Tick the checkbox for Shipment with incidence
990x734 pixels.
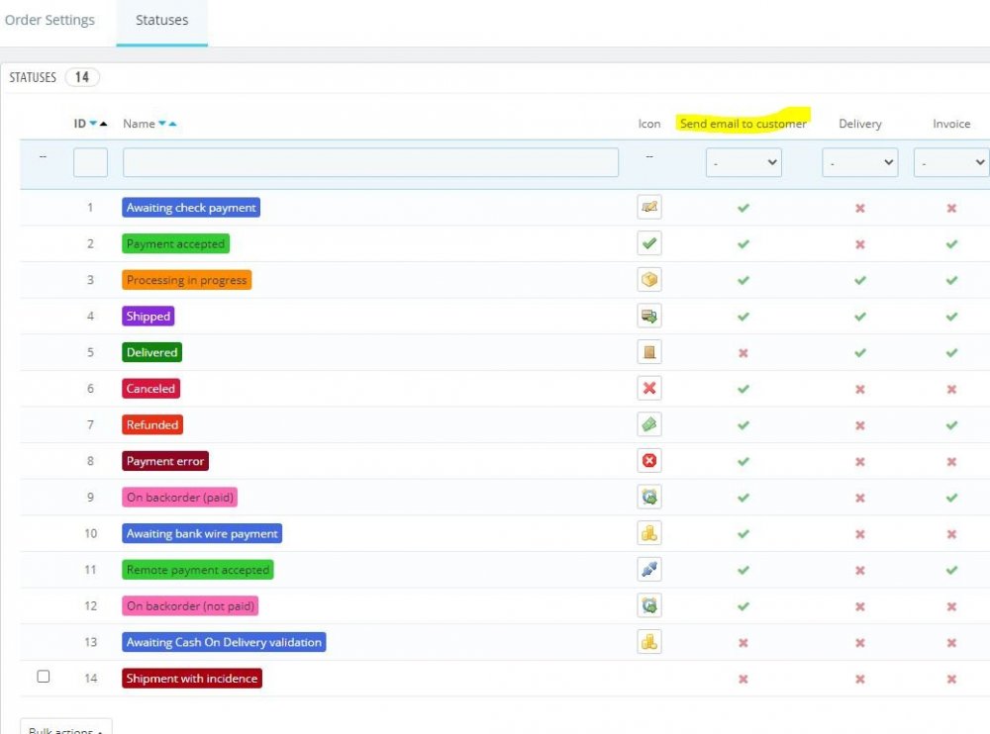[x=43, y=677]
